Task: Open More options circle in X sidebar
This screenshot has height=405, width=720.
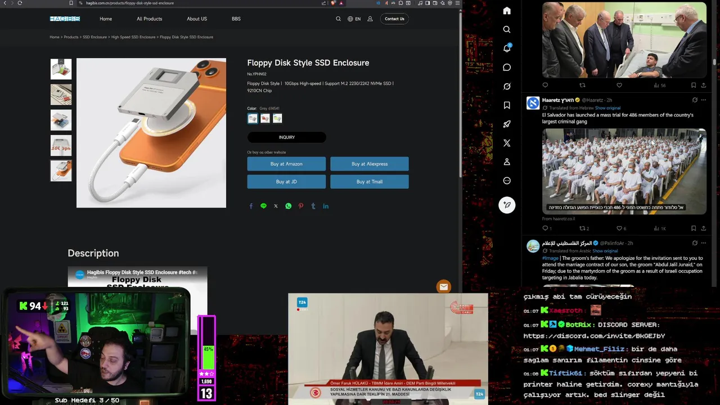Action: 507,181
